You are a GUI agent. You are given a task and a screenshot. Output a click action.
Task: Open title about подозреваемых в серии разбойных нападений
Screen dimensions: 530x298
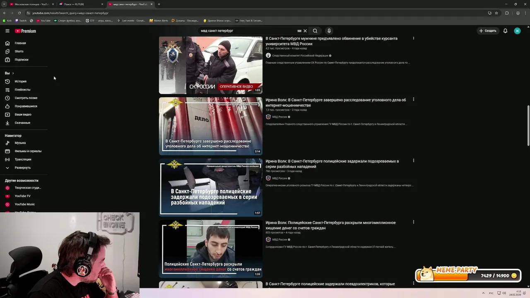(332, 164)
